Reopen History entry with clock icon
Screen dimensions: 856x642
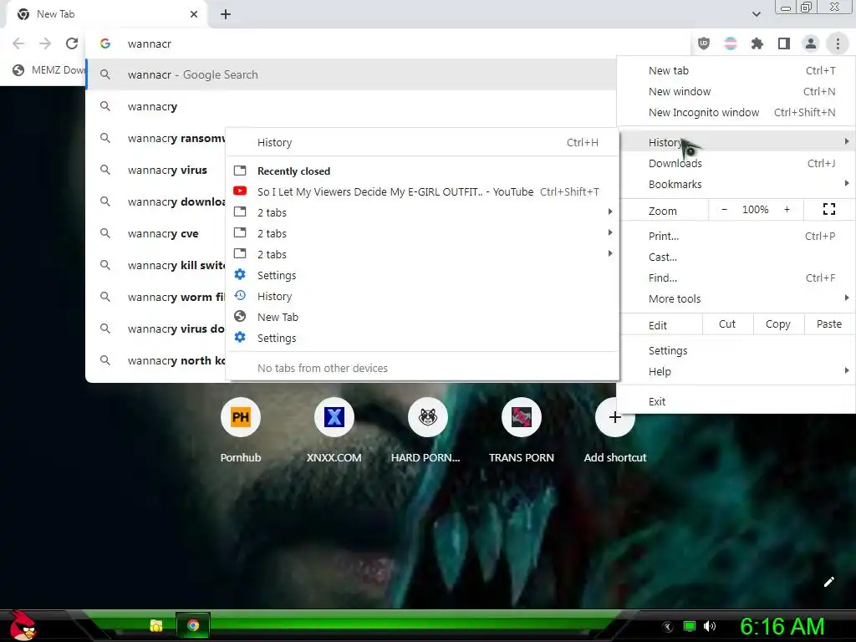[x=422, y=296]
